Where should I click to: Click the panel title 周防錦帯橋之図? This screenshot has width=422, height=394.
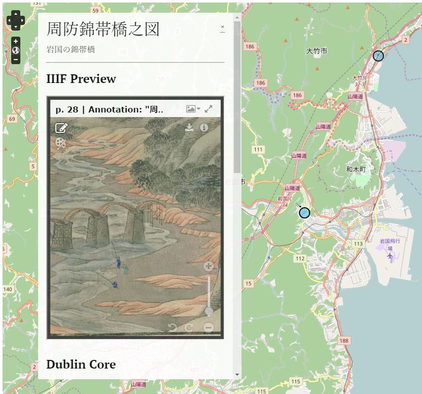tap(103, 29)
